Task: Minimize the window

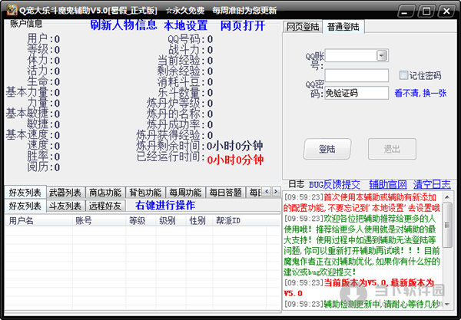Action: coord(405,12)
